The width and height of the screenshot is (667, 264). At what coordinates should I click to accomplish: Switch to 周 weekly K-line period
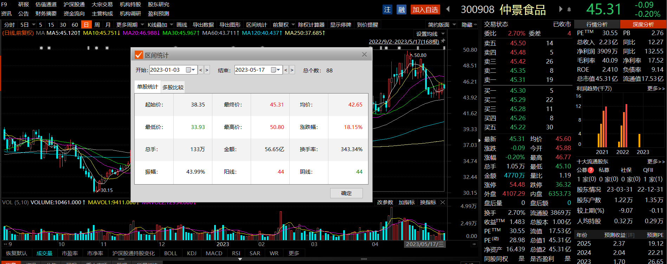pos(97,25)
